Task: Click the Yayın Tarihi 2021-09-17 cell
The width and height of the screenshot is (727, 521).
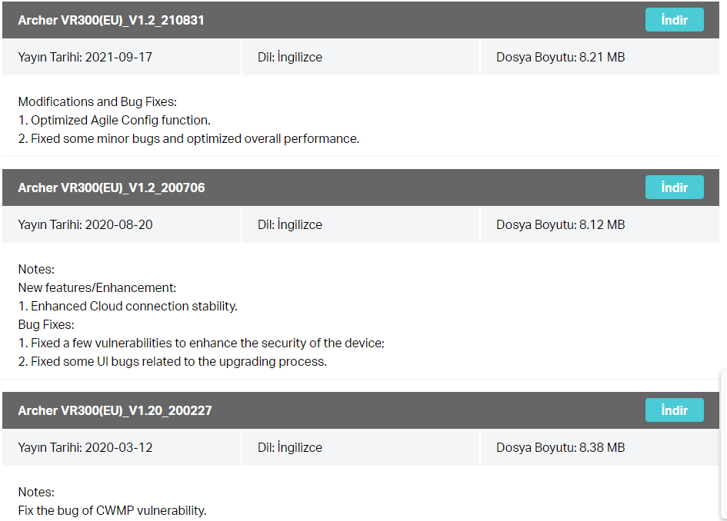Action: (122, 57)
